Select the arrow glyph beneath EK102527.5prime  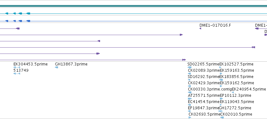click(x=220, y=67)
